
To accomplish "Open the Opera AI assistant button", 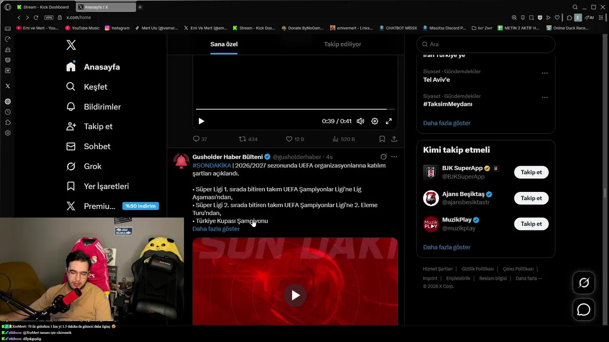I will 589,18.
